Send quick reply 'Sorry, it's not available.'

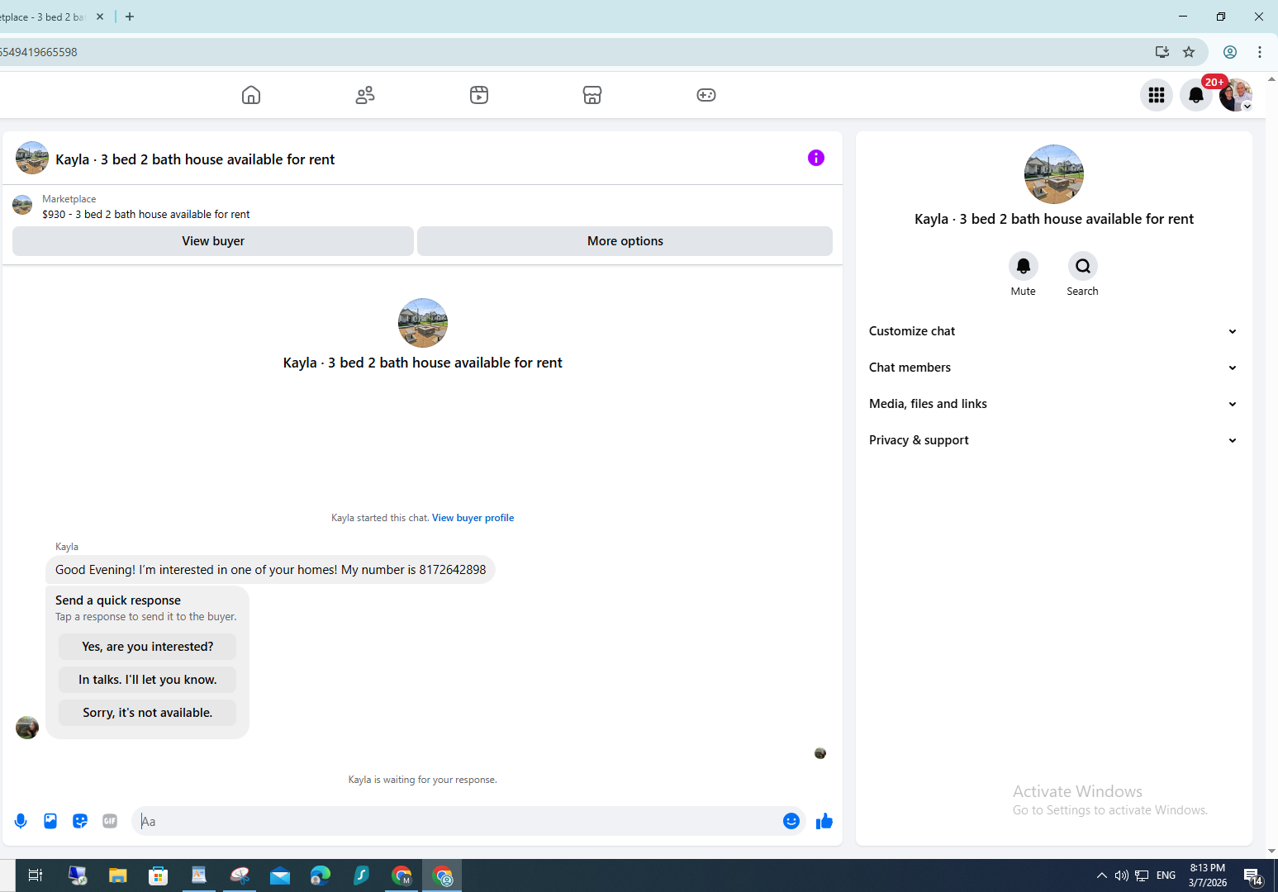click(x=148, y=713)
